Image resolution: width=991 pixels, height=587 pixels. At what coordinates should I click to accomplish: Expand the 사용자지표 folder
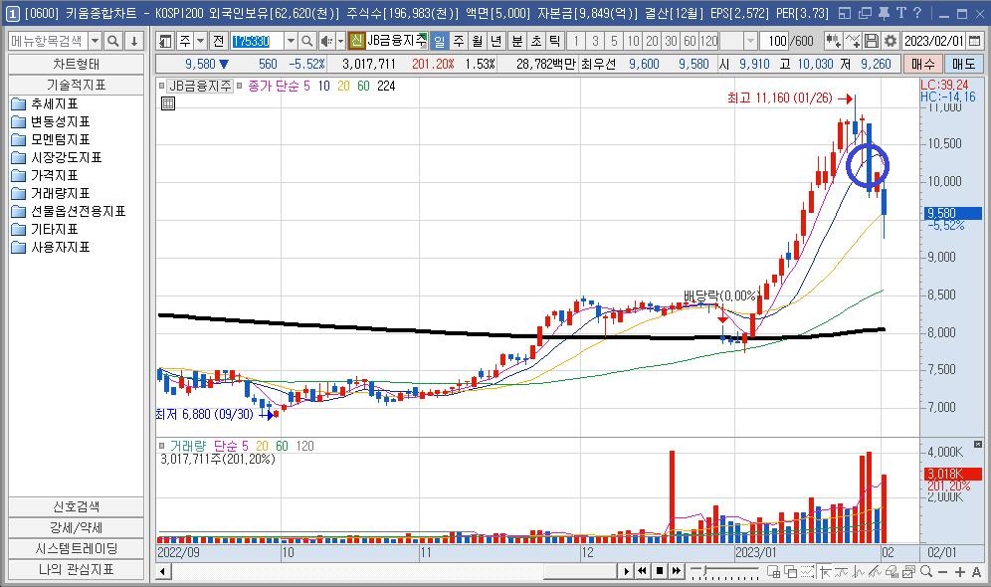[x=51, y=247]
